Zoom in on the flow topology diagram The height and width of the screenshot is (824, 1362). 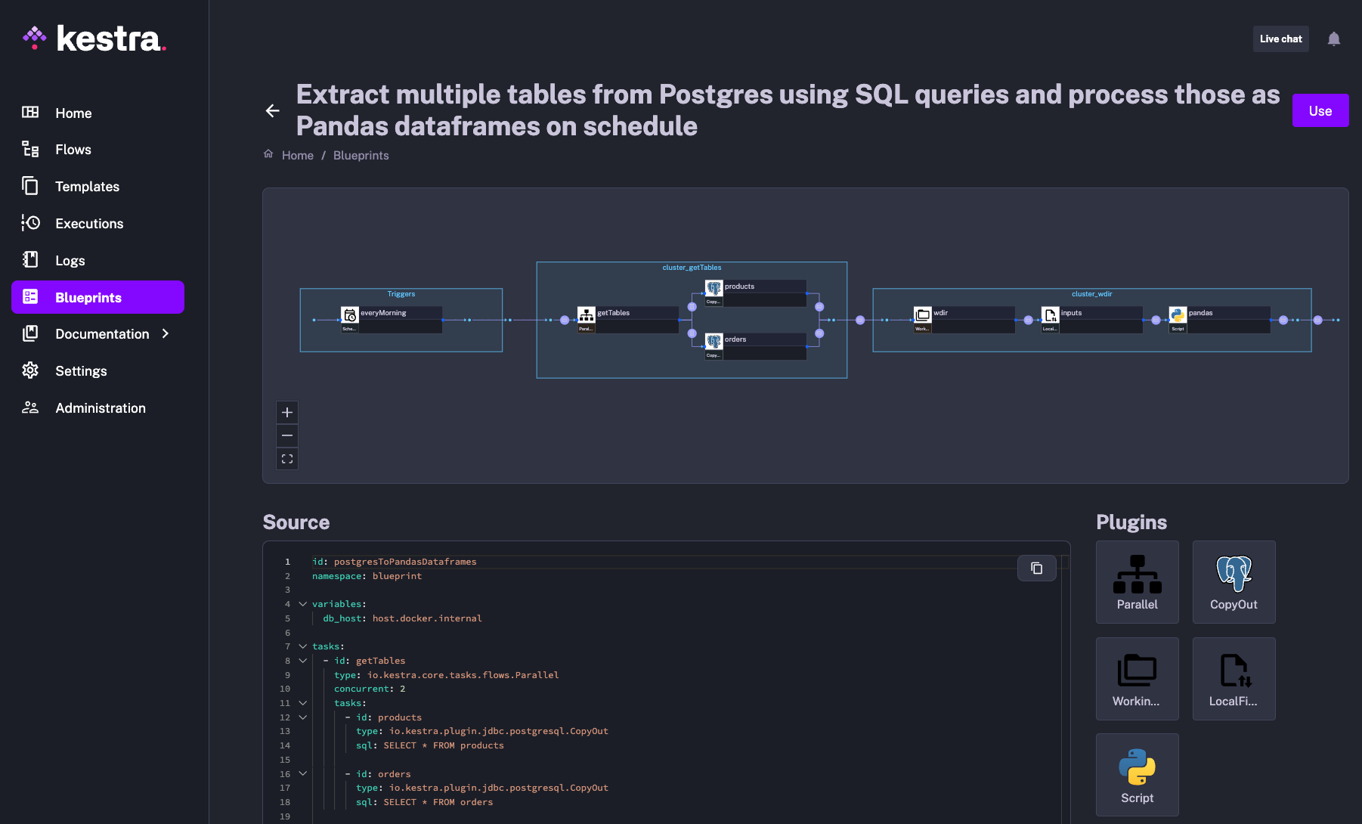pyautogui.click(x=287, y=412)
